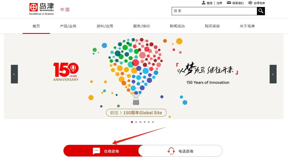Open the 产品/业务 menu
Image resolution: width=288 pixels, height=164 pixels.
click(68, 26)
